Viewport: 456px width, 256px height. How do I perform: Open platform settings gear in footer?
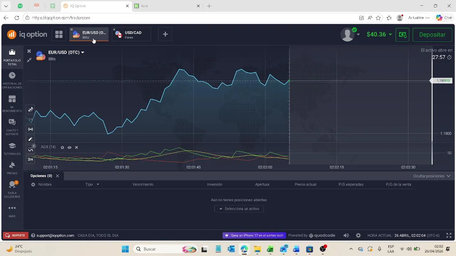pyautogui.click(x=358, y=235)
